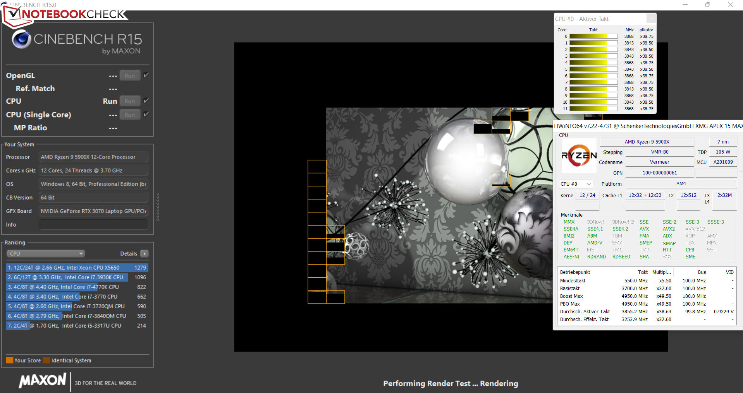
Task: Click the Processor field in Your System
Action: [93, 157]
